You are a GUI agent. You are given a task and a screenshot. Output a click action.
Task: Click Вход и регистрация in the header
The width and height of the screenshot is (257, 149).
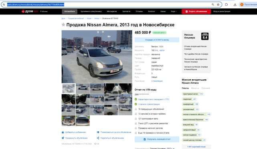(222, 12)
